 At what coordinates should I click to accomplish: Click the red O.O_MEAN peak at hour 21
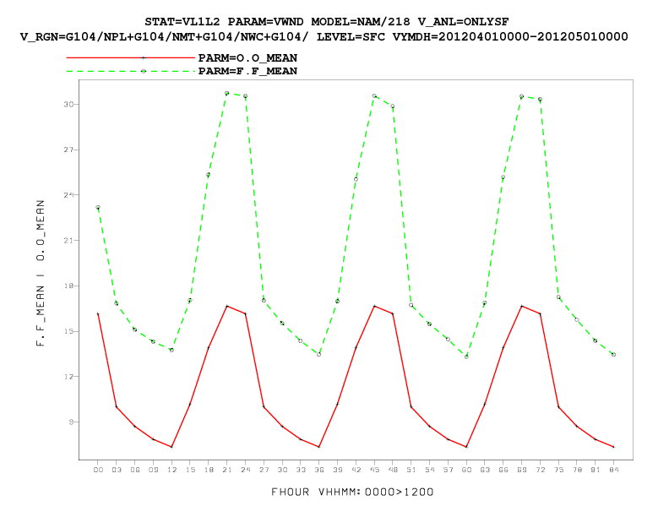227,307
